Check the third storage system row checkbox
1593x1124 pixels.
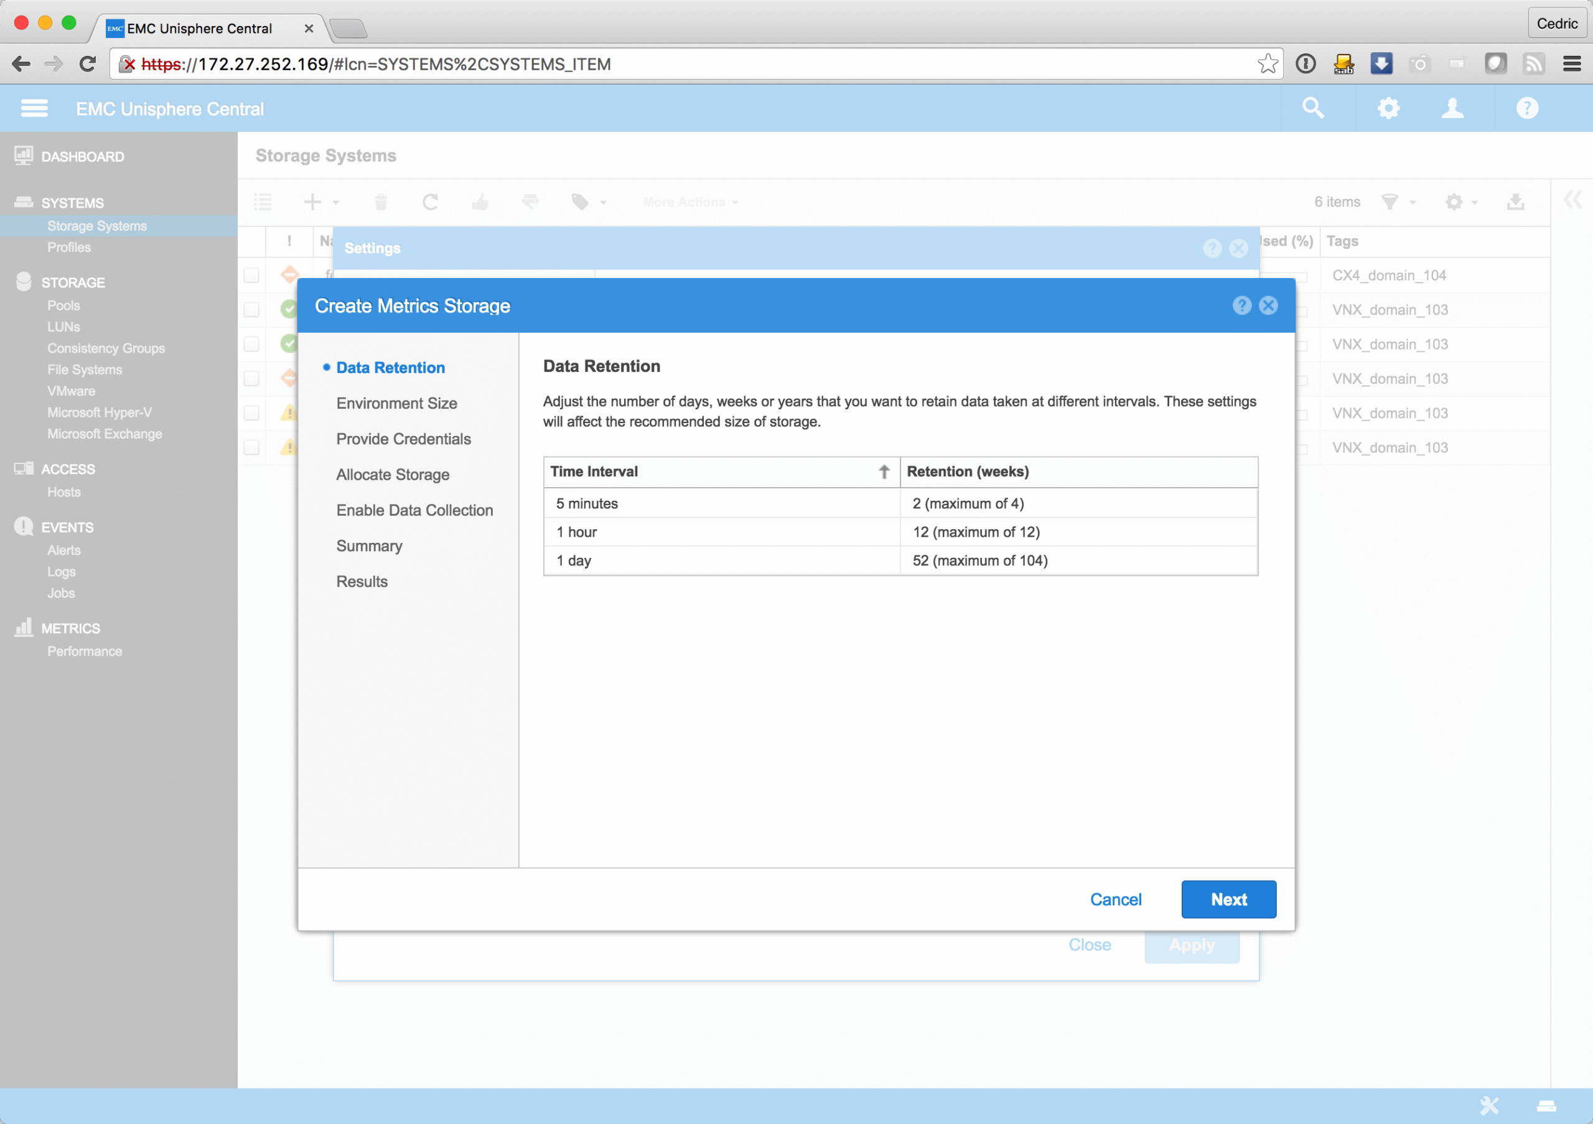(251, 344)
